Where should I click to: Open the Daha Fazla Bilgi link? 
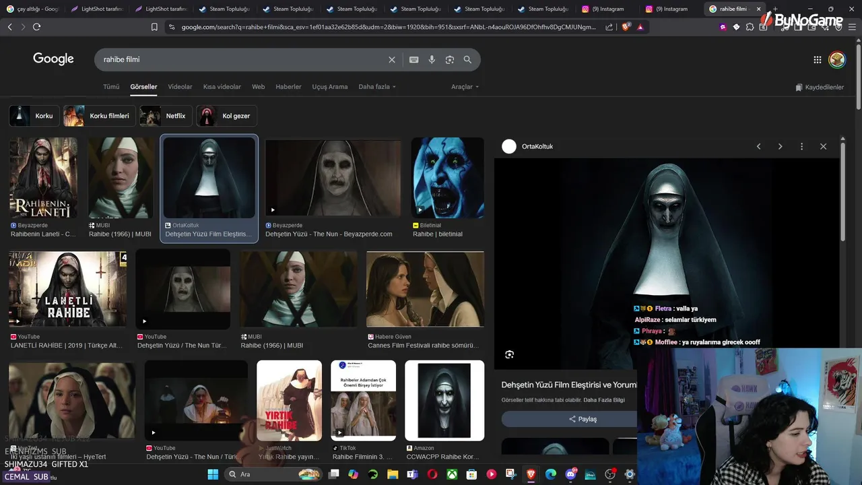604,400
